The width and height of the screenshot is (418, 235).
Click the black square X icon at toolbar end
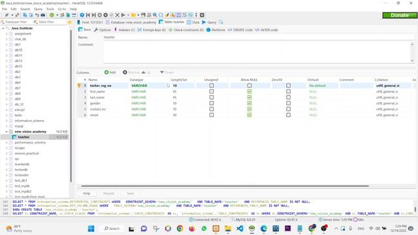[x=202, y=15]
